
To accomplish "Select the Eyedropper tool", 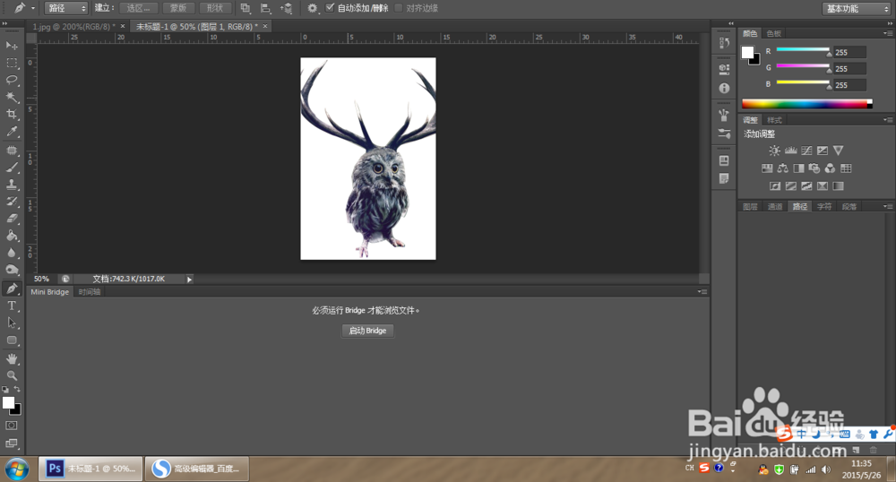I will point(12,132).
